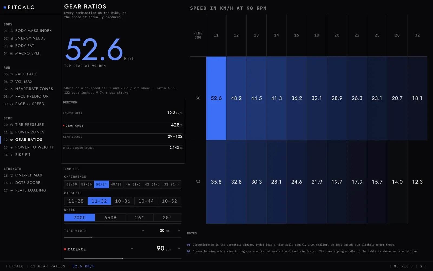Open Macro Split via its icon
Screen dimensions: 433x271
pos(12,54)
